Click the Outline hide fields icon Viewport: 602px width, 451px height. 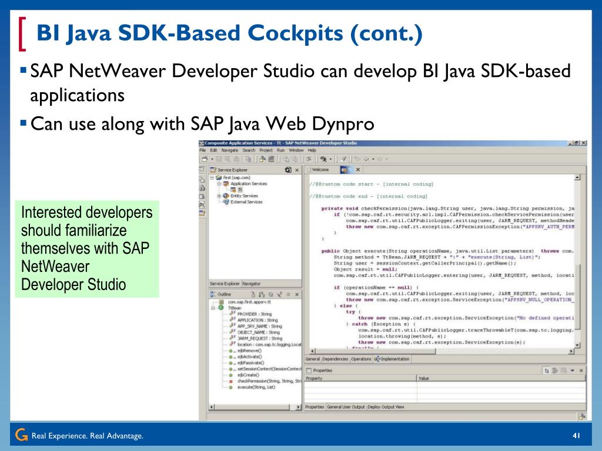click(x=270, y=295)
